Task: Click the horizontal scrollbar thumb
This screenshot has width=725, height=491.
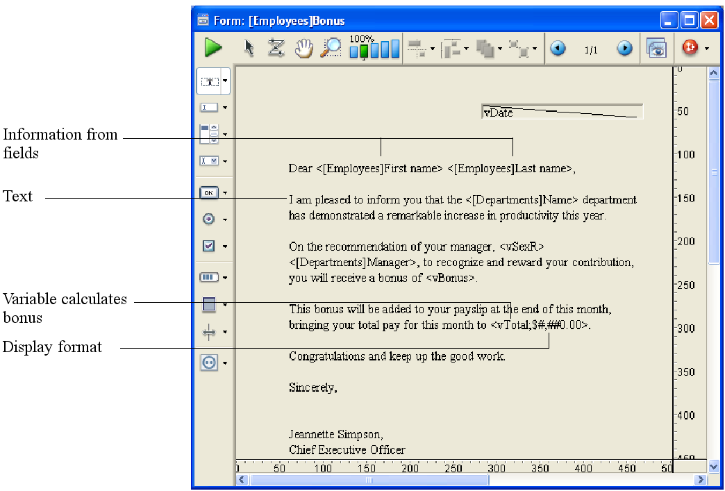Action: click(x=369, y=479)
